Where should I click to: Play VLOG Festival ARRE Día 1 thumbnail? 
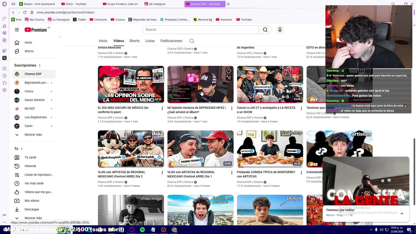tap(201, 149)
